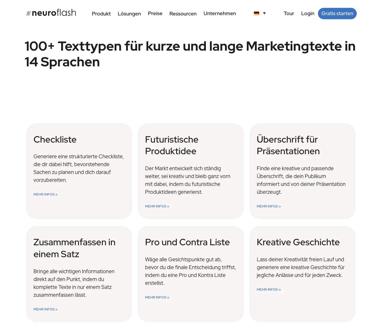Start the Tour
This screenshot has width=380, height=327.
pyautogui.click(x=289, y=13)
